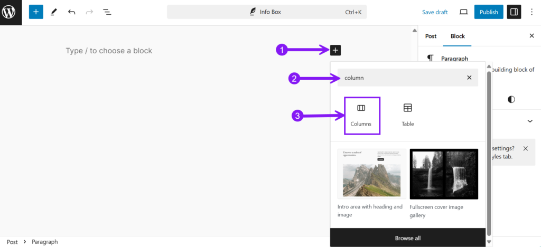Viewport: 541px width, 247px height.
Task: Insert the Columns block
Action: (362, 116)
